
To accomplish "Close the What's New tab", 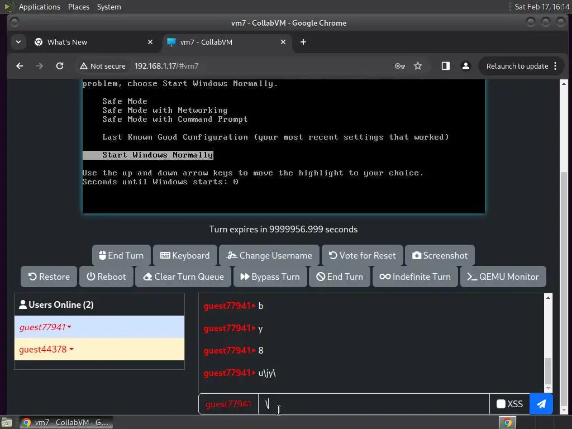I will pos(150,42).
